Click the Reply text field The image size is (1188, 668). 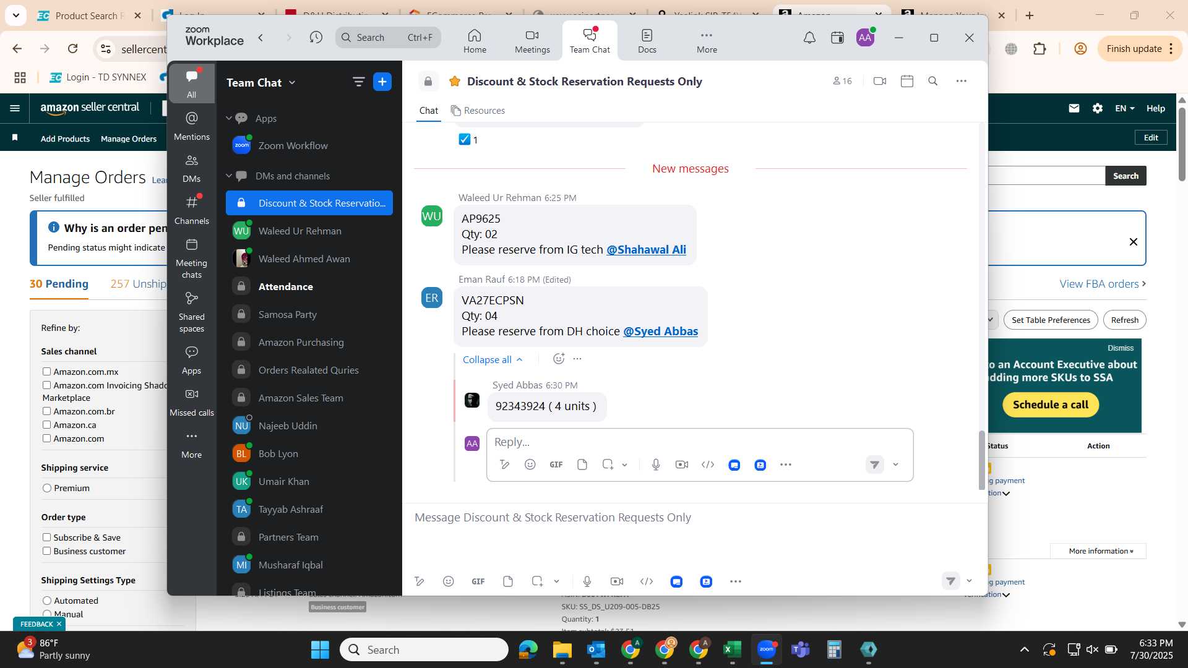699,442
